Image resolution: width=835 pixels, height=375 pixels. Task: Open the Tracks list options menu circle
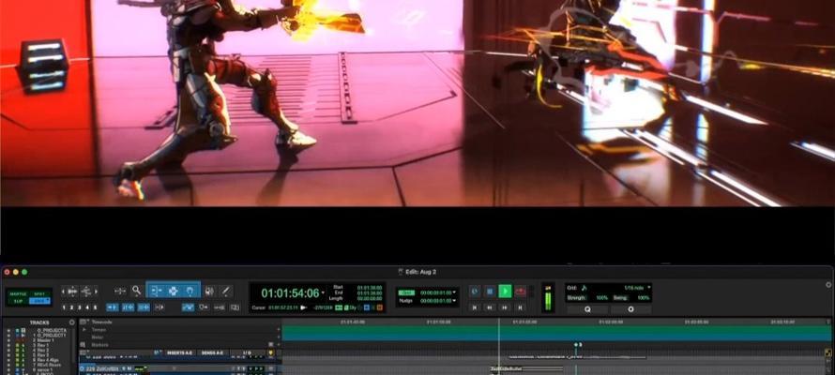tap(72, 322)
